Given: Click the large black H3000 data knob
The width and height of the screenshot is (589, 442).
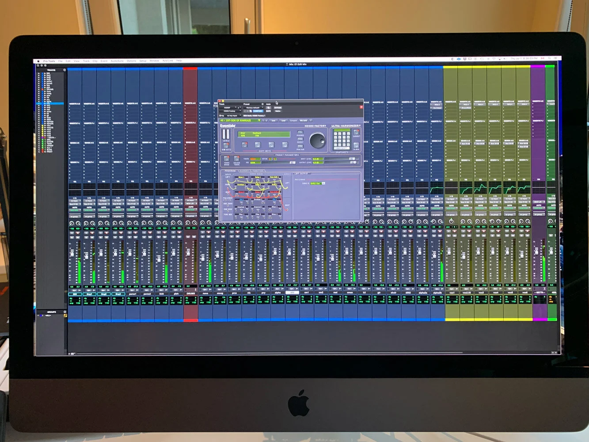Looking at the screenshot, I should pos(318,140).
